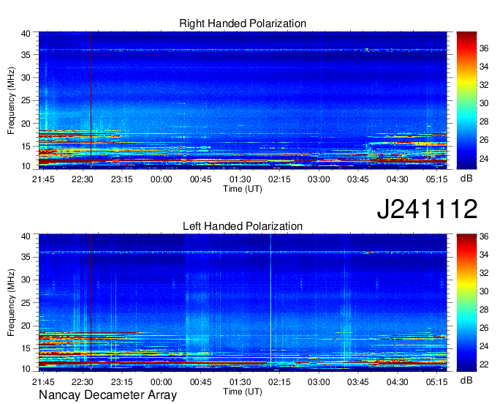Click the 40 MHz tick on the Right Handed axis
Viewport: 497px width, 404px height.
point(26,34)
